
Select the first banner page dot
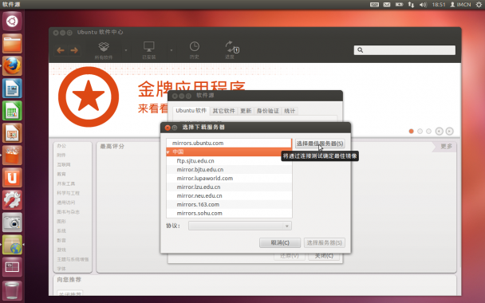[x=411, y=131]
